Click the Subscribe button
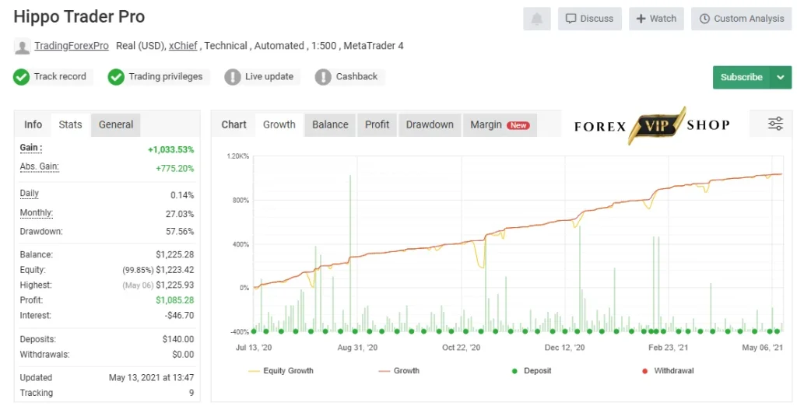This screenshot has width=797, height=406. point(742,77)
